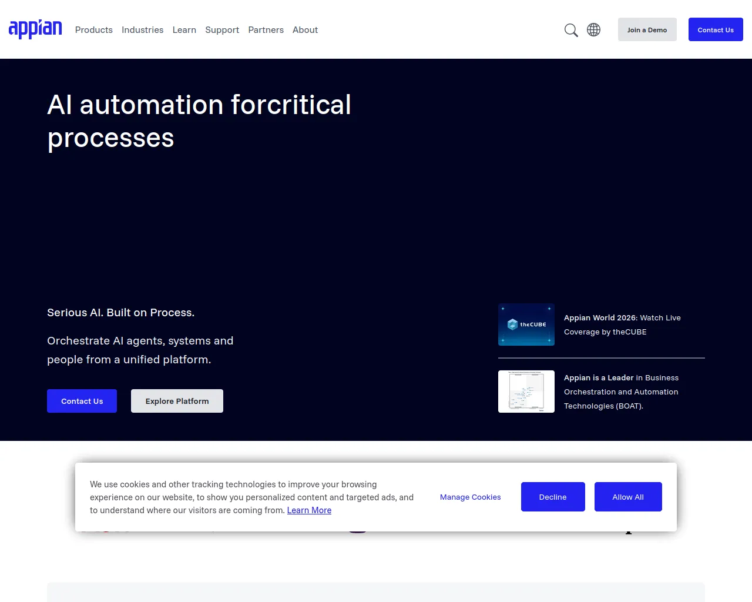Open the search icon in header
This screenshot has width=752, height=602.
point(570,29)
